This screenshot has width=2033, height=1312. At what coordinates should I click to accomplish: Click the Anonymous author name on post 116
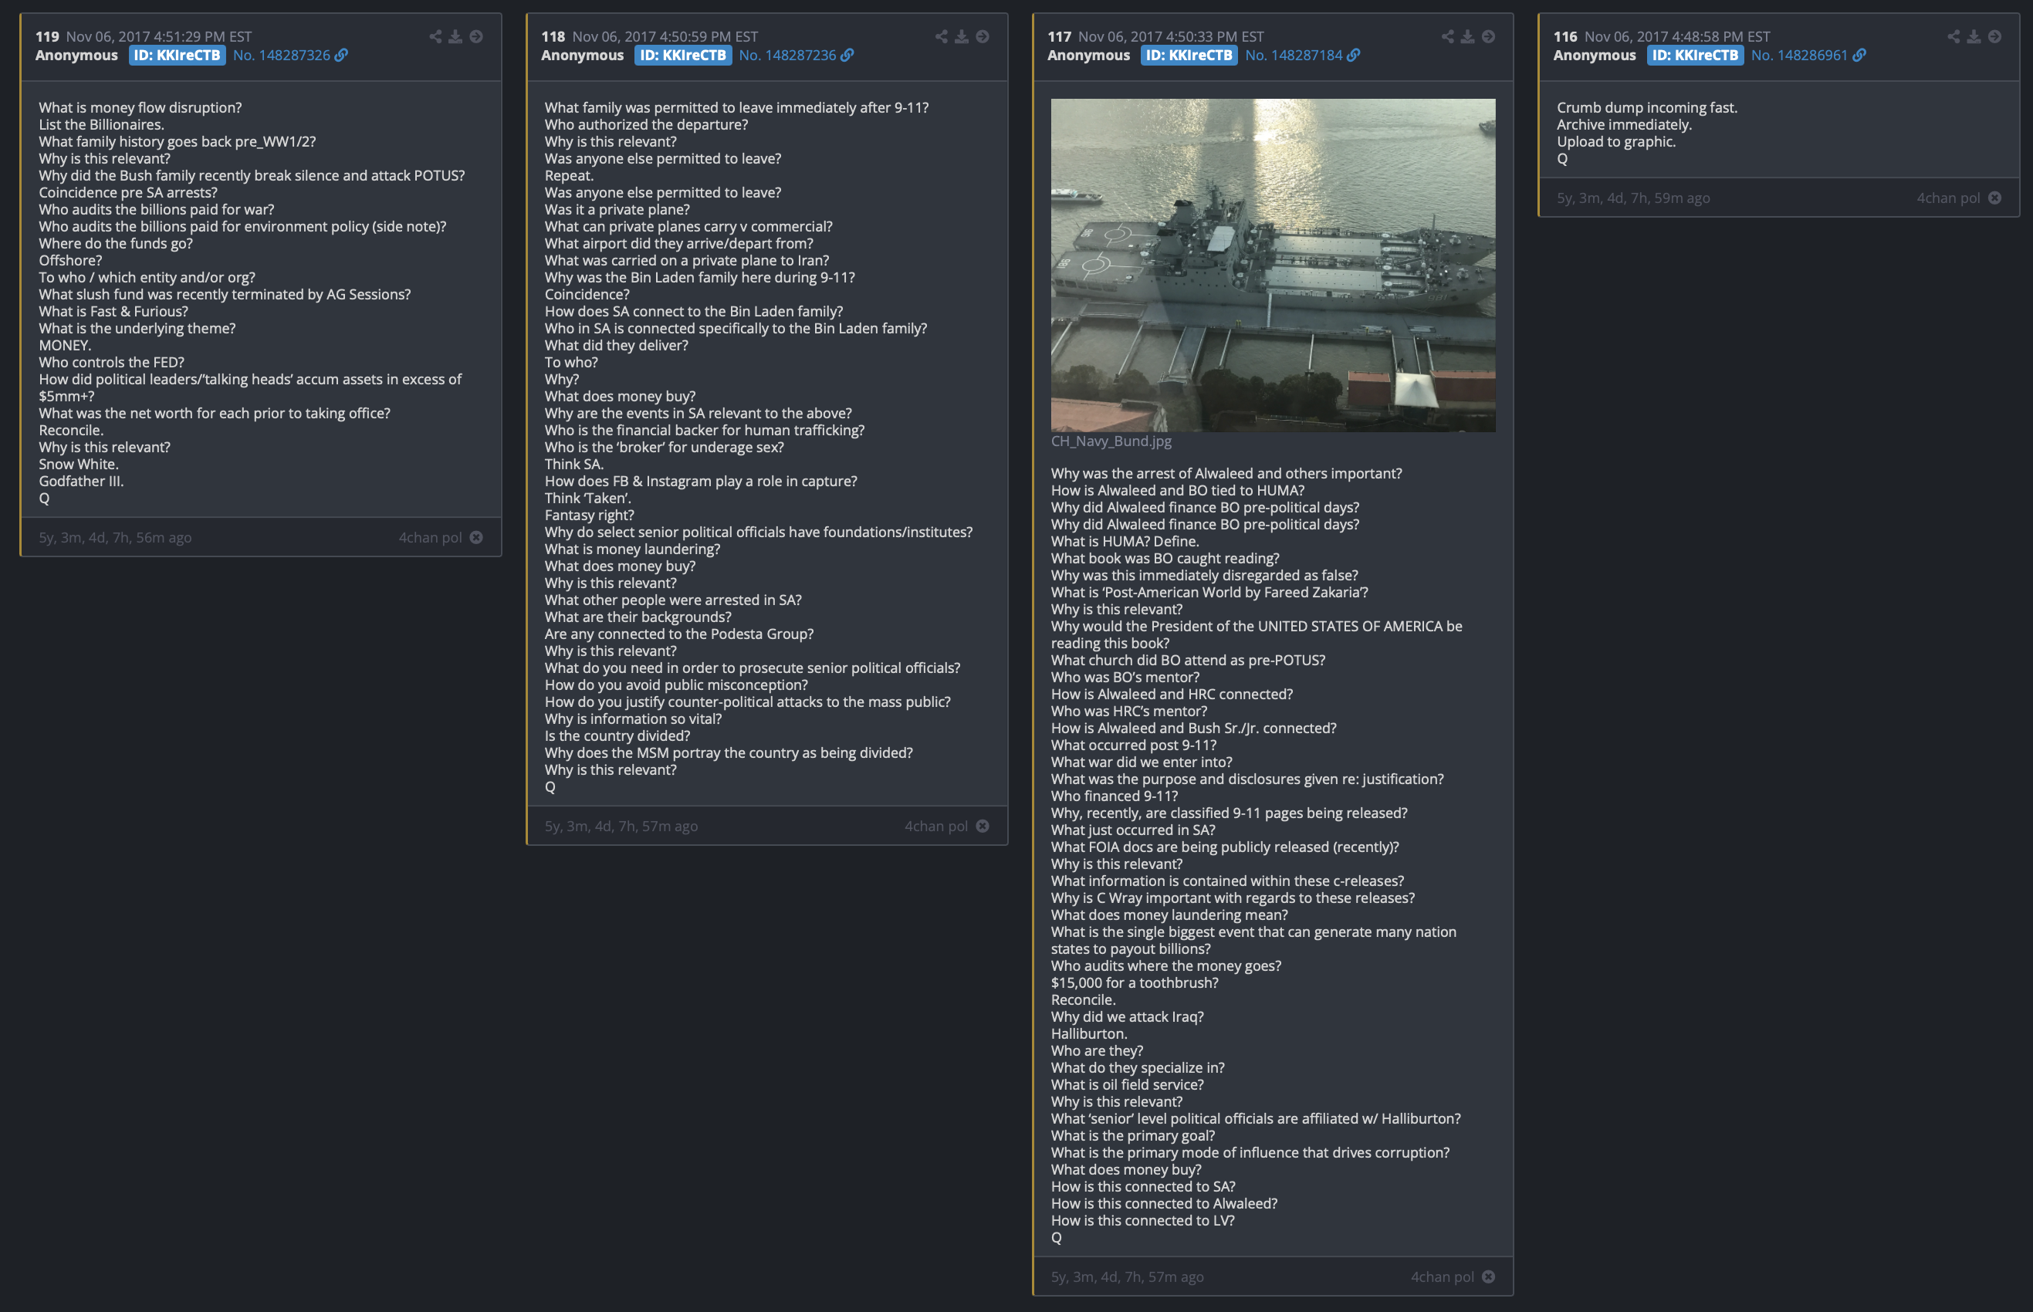coord(1594,56)
